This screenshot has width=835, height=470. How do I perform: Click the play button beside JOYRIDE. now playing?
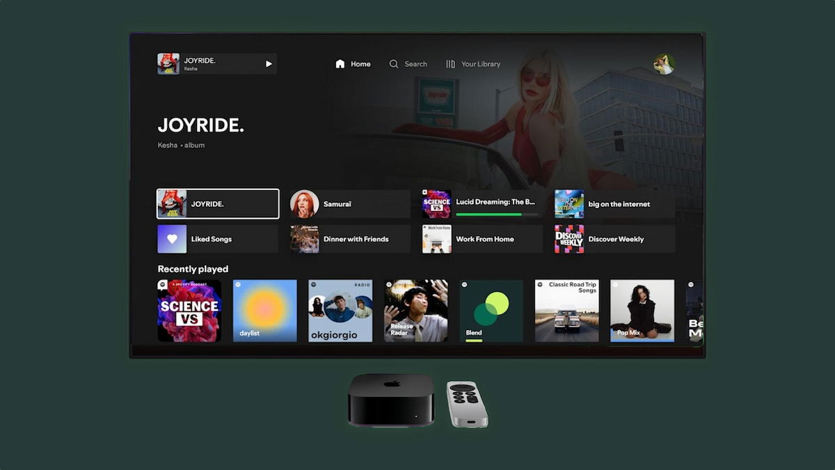(269, 64)
